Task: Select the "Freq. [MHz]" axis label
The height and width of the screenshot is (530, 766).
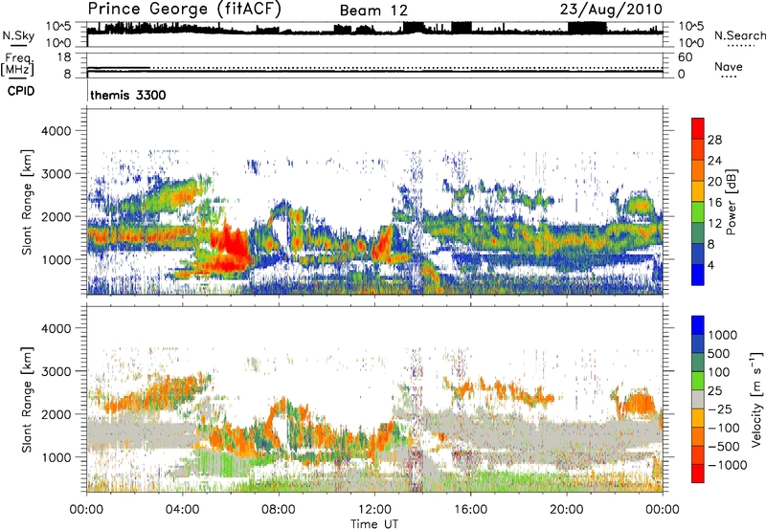Action: pyautogui.click(x=17, y=65)
